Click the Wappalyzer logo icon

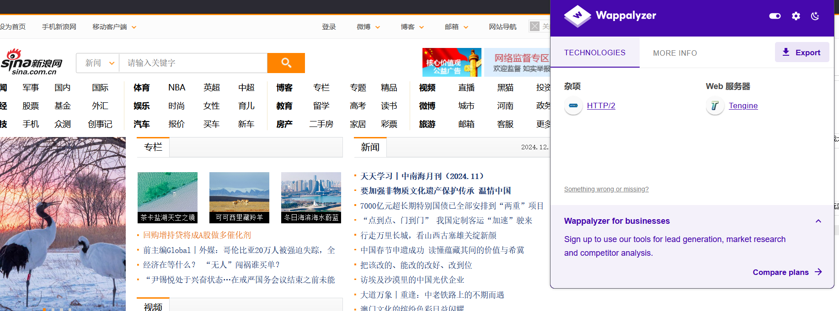click(x=577, y=16)
